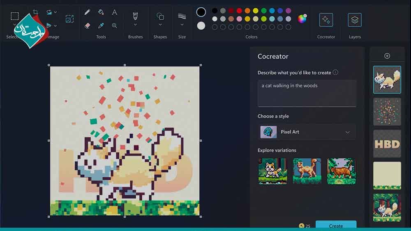Select Color 1 black primary swatch
Image resolution: width=411 pixels, height=231 pixels.
[201, 12]
